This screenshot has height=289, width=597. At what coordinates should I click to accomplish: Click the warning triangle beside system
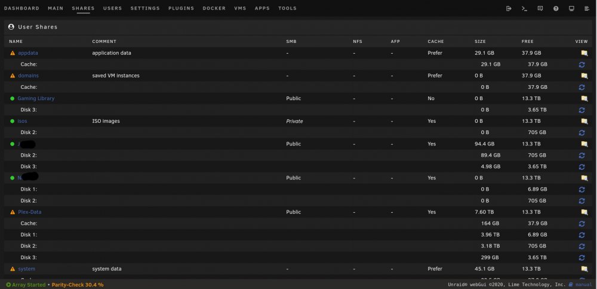(x=13, y=269)
